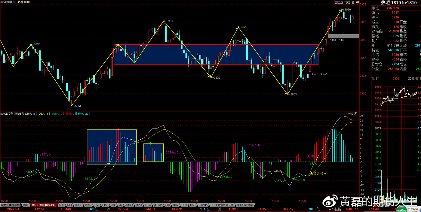This screenshot has width=421, height=212.
Task: Click the 删自选 remove-from-watchlist icon
Action: click(x=339, y=2)
